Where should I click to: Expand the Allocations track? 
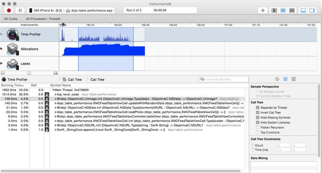(x=1, y=49)
